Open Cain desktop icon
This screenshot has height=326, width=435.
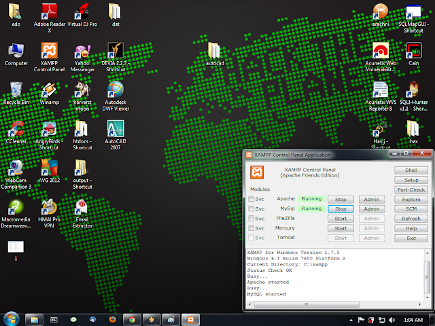[x=413, y=54]
